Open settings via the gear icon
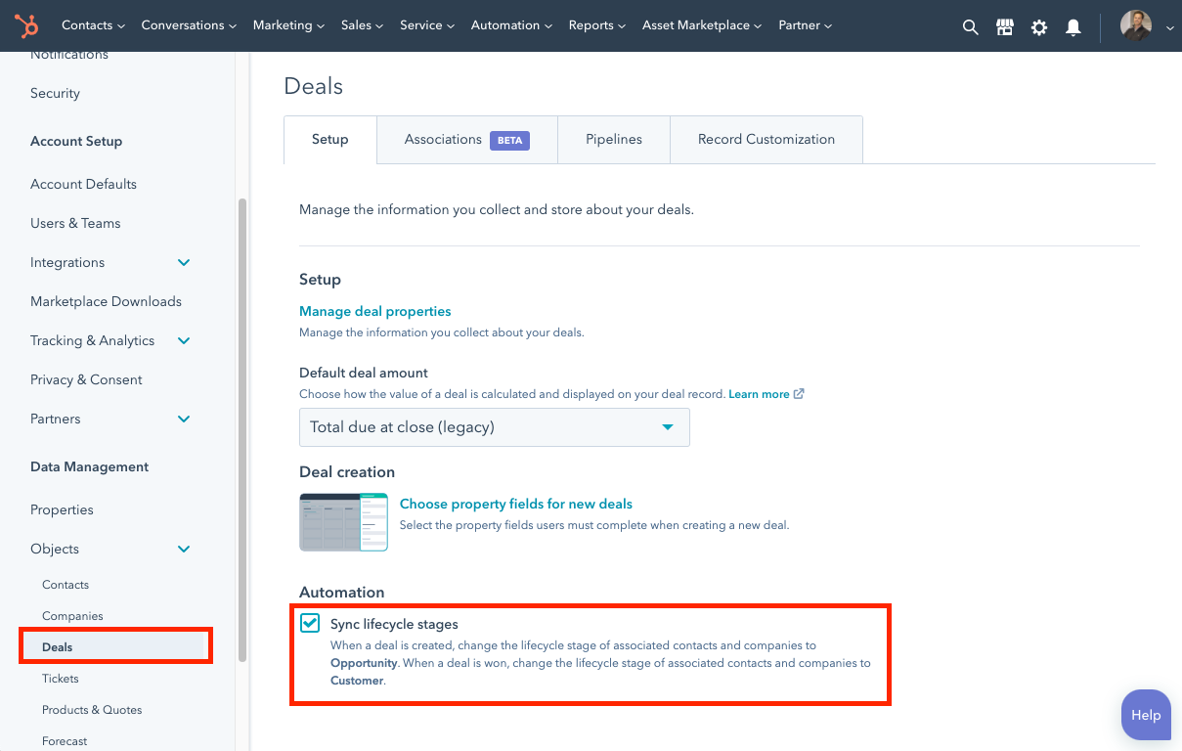 (1038, 26)
